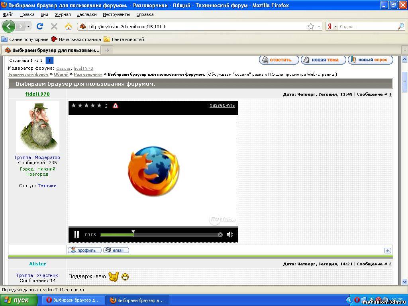Expand hidden system tray icons
Screen dimensions: 408x306
350,300
